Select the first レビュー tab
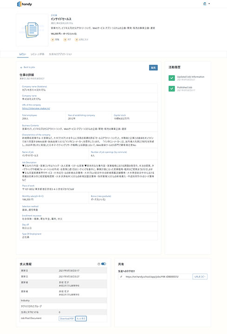 (23, 54)
